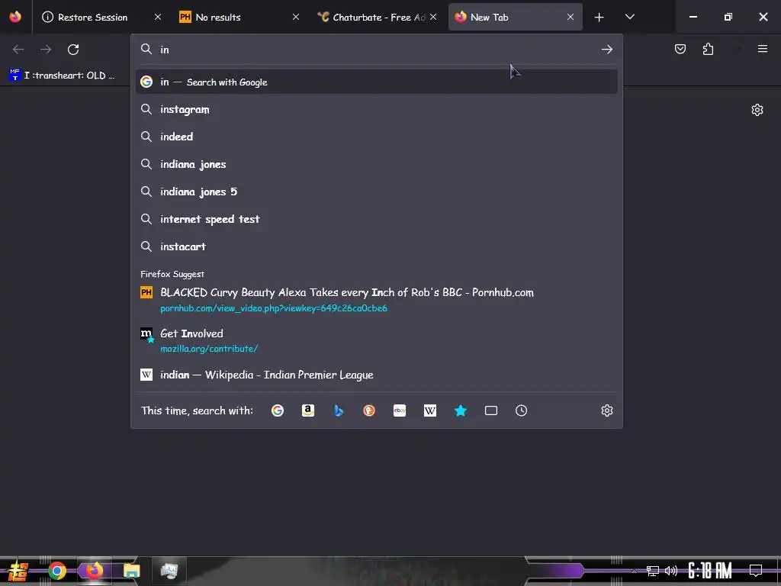
Task: Search with Google engine icon
Action: [278, 411]
